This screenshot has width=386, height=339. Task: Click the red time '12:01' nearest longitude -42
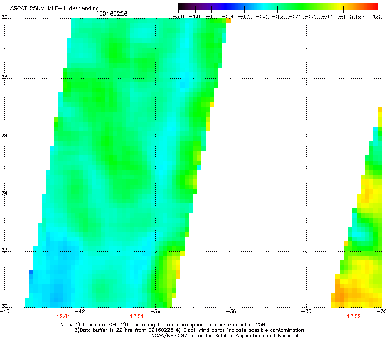(x=63, y=317)
